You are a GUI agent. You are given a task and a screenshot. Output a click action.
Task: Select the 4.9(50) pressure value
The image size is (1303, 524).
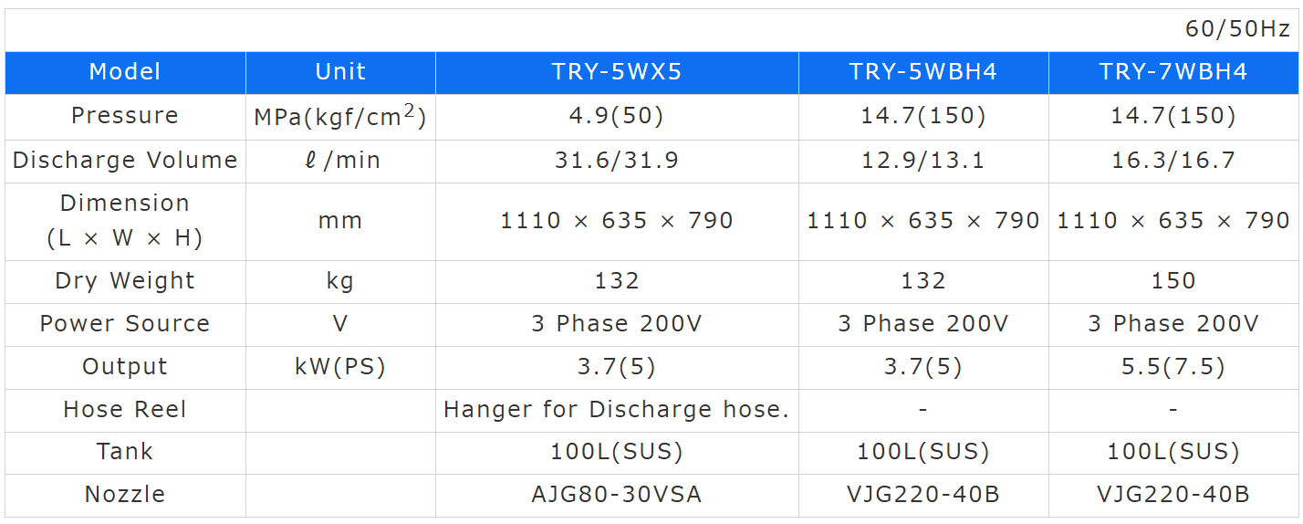click(617, 116)
